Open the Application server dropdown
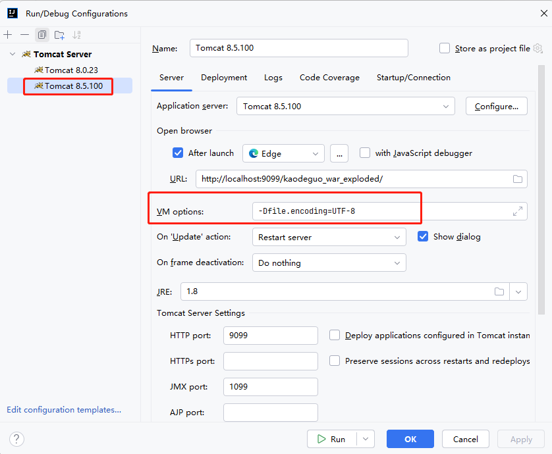Viewport: 552px width, 454px height. tap(346, 106)
